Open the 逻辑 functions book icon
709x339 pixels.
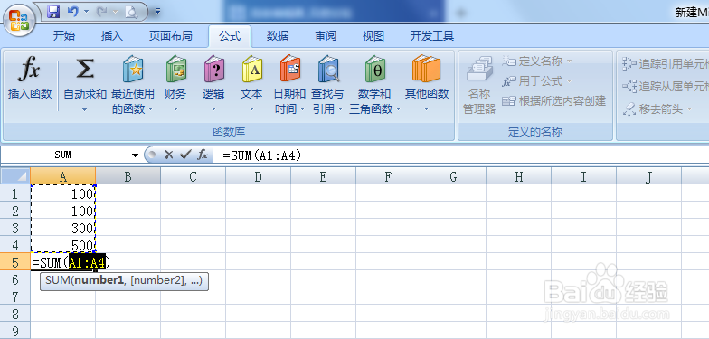pyautogui.click(x=213, y=69)
